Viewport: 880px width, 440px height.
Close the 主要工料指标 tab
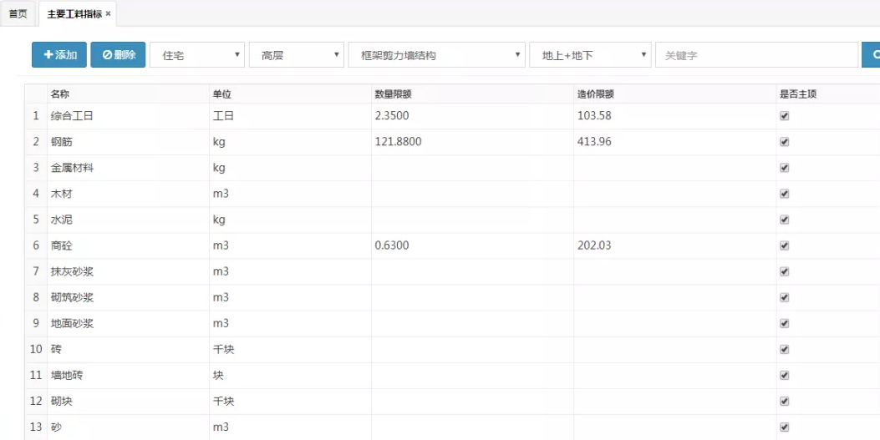coord(109,14)
